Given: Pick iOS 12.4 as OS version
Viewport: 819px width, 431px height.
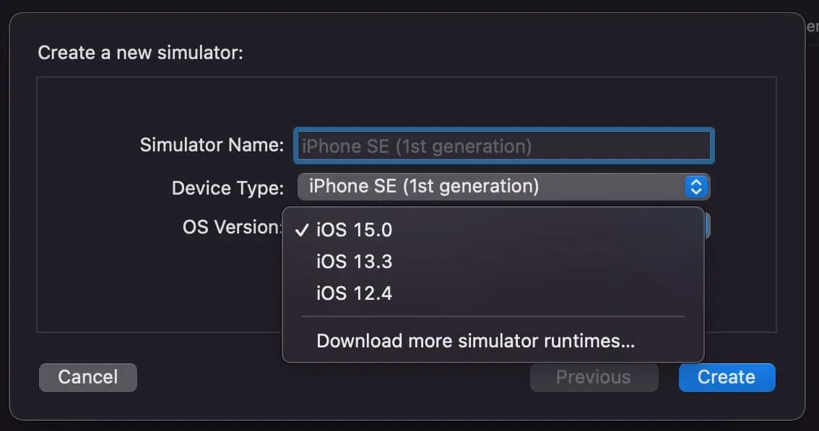Looking at the screenshot, I should [354, 293].
